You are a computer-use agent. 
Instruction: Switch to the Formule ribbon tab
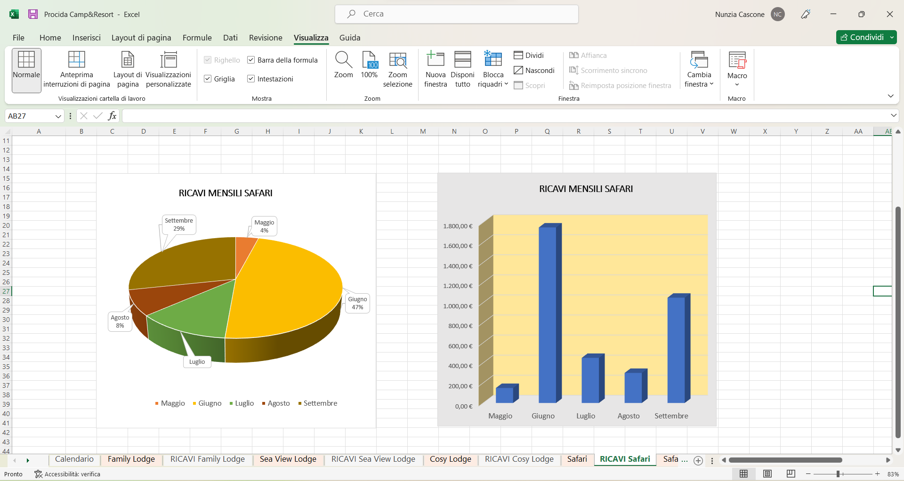pyautogui.click(x=197, y=38)
